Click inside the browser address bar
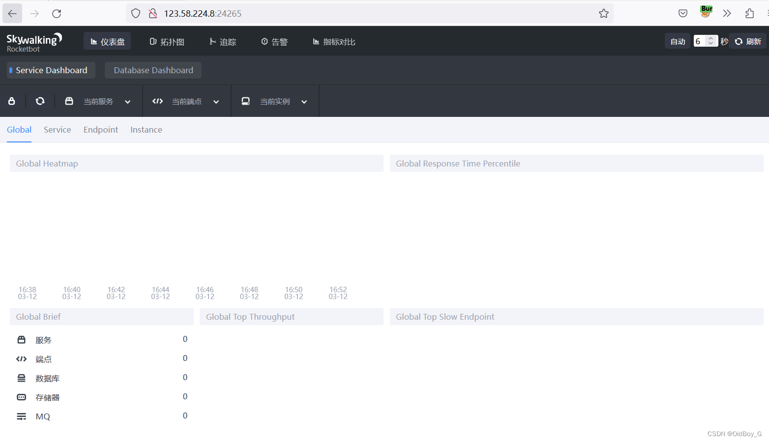Screen dimensions: 769x442 [x=344, y=13]
